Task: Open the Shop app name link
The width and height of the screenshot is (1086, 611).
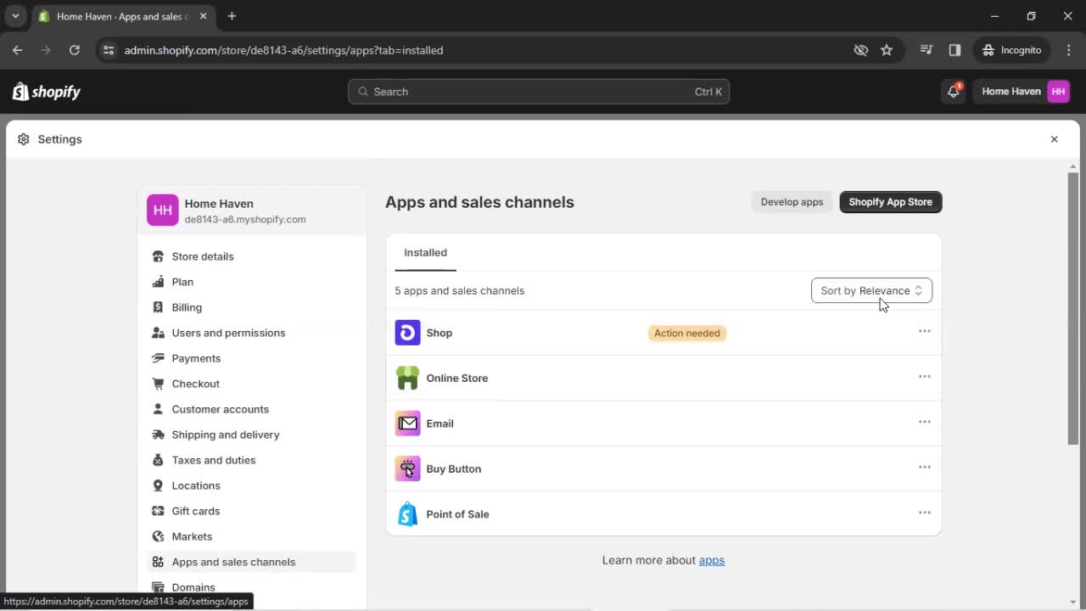Action: click(x=439, y=333)
